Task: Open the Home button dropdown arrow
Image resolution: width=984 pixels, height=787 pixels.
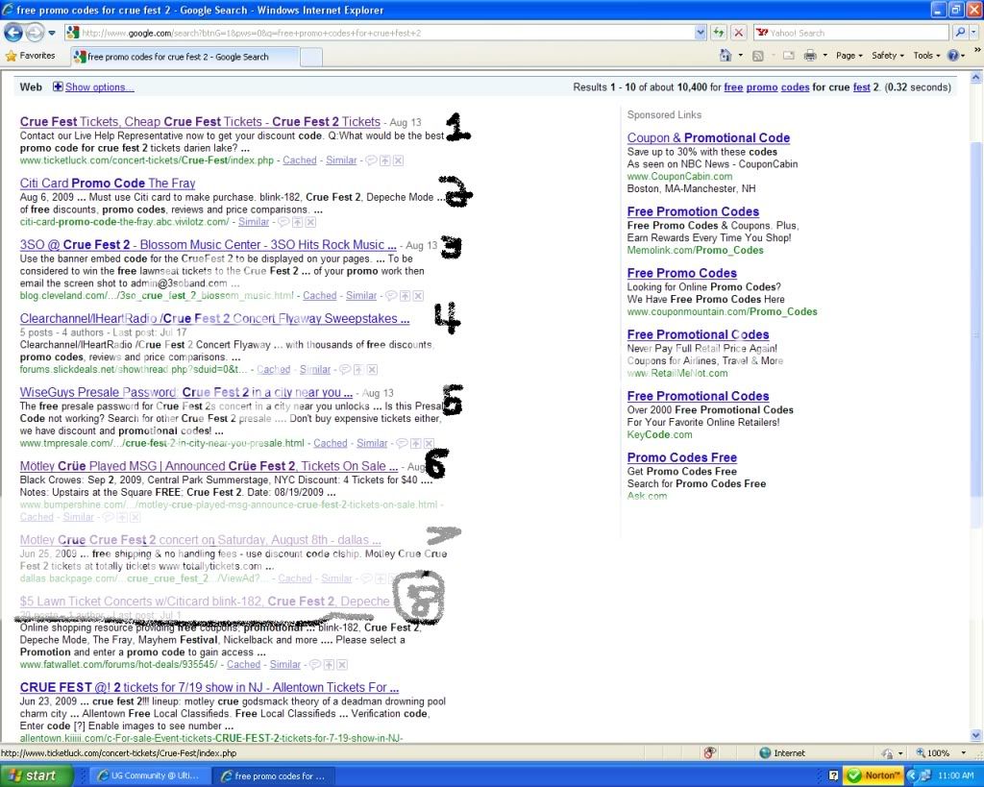Action: point(741,56)
